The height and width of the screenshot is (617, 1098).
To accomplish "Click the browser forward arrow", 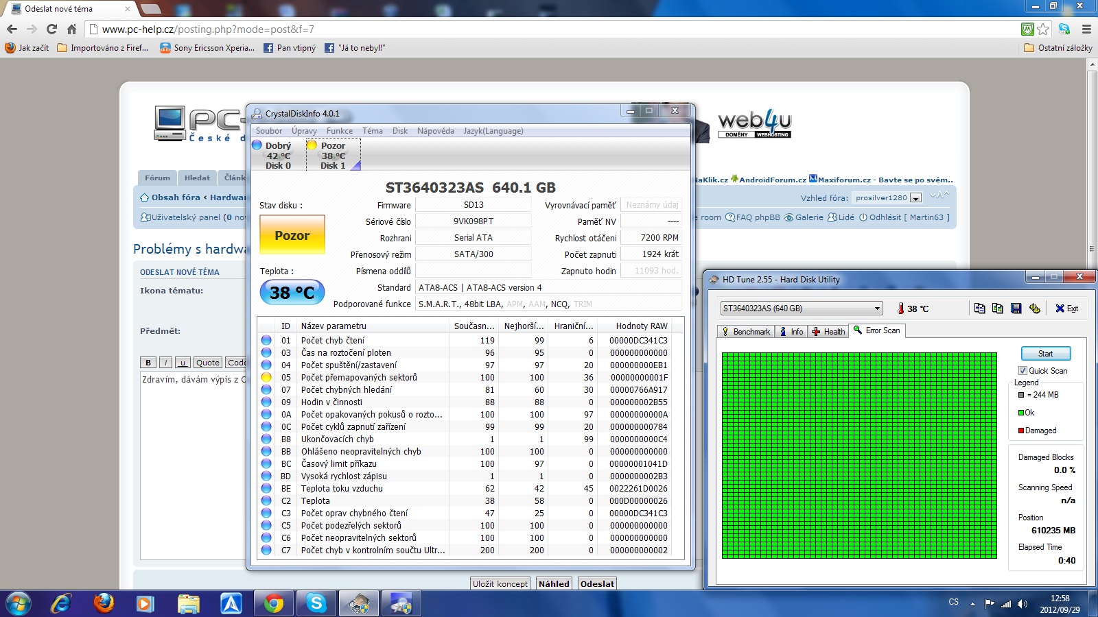I will pos(32,29).
